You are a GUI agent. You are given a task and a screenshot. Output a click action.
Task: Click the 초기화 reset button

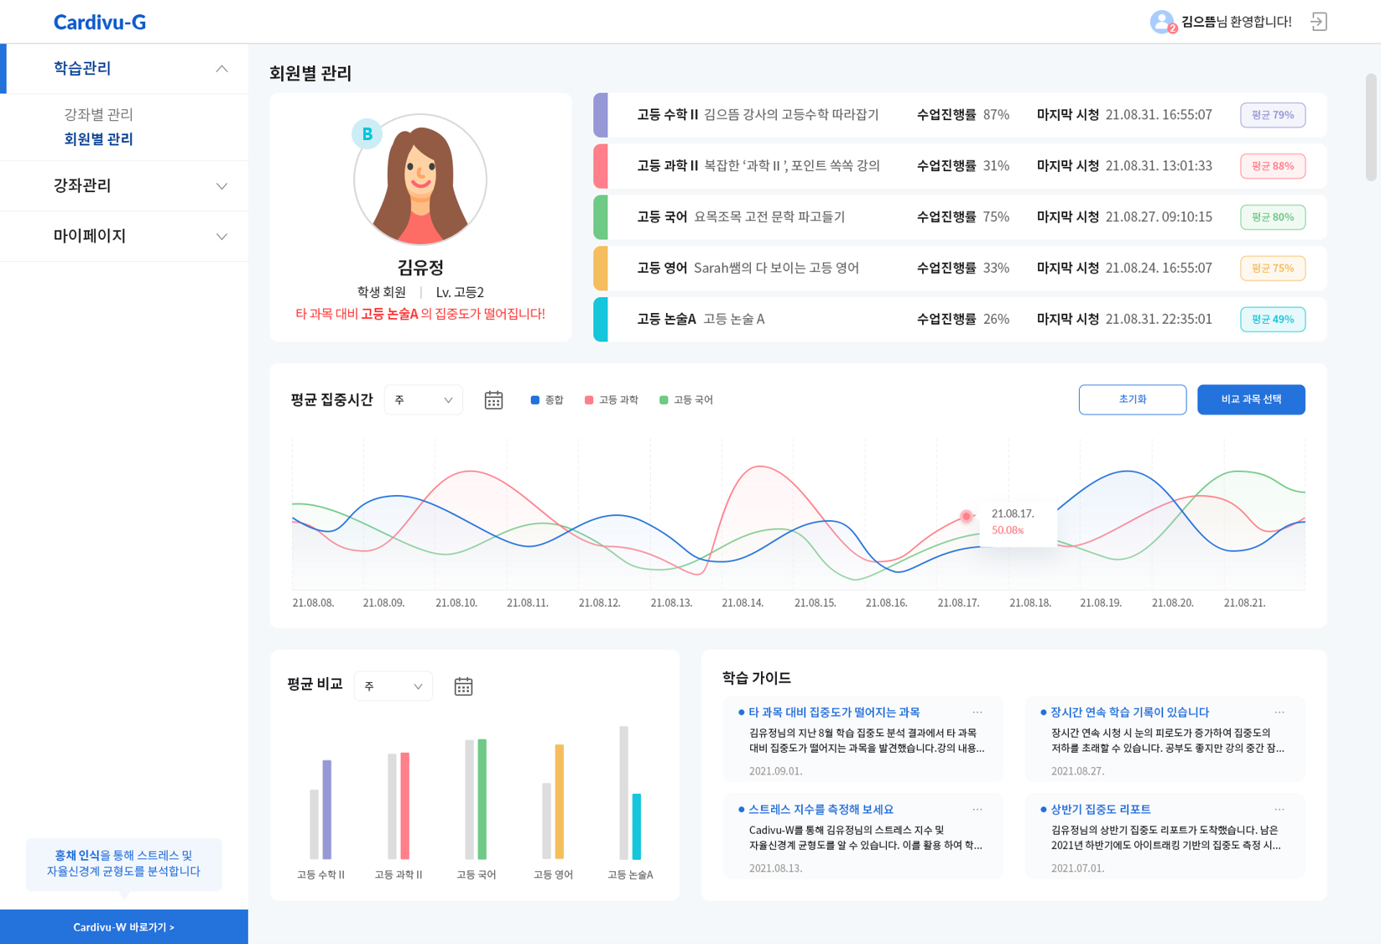click(x=1132, y=399)
